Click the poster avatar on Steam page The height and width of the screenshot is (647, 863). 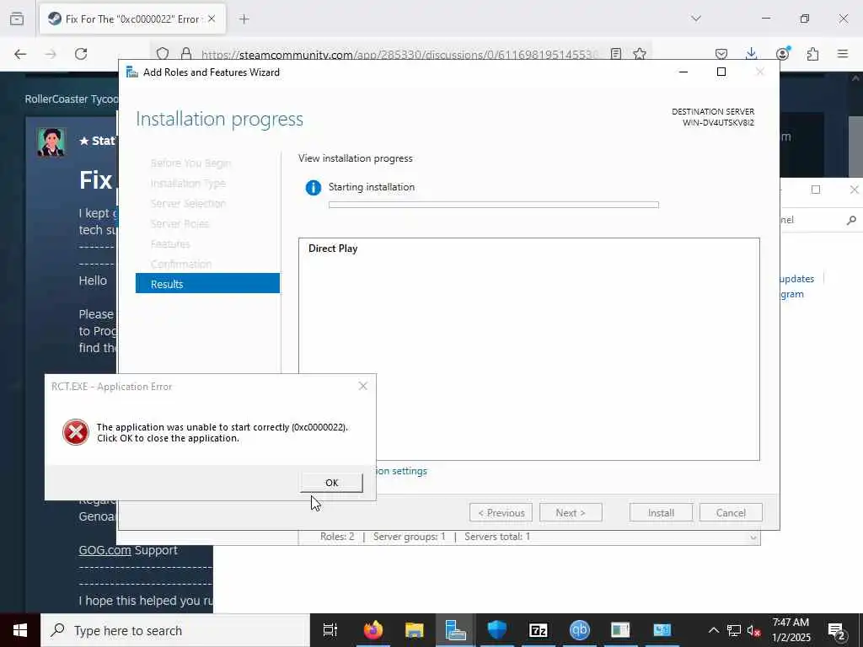(51, 142)
